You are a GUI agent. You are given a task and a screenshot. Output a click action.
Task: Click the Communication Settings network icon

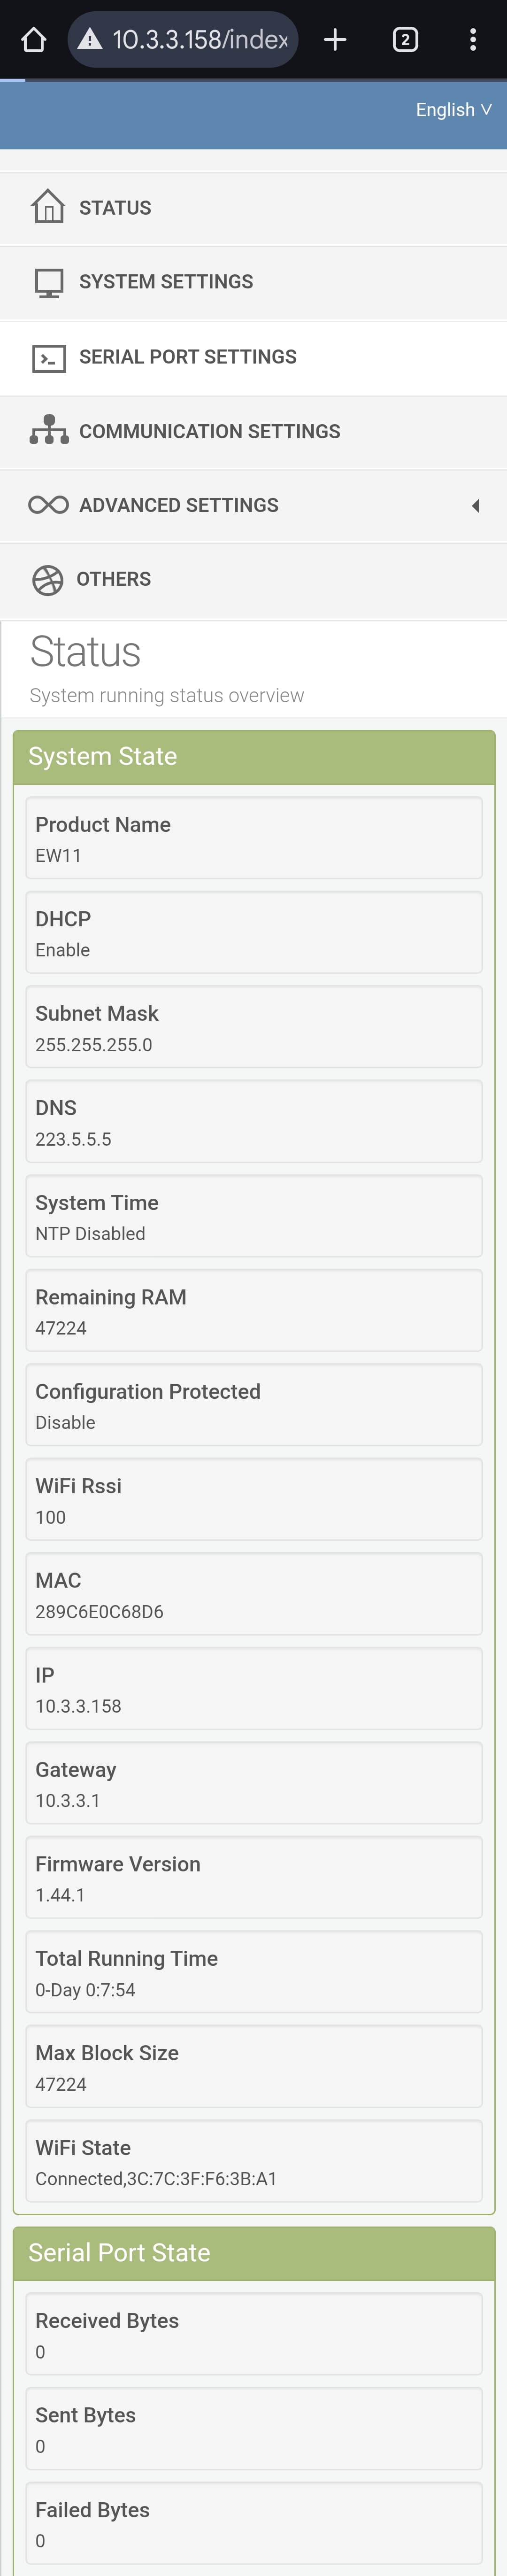49,431
